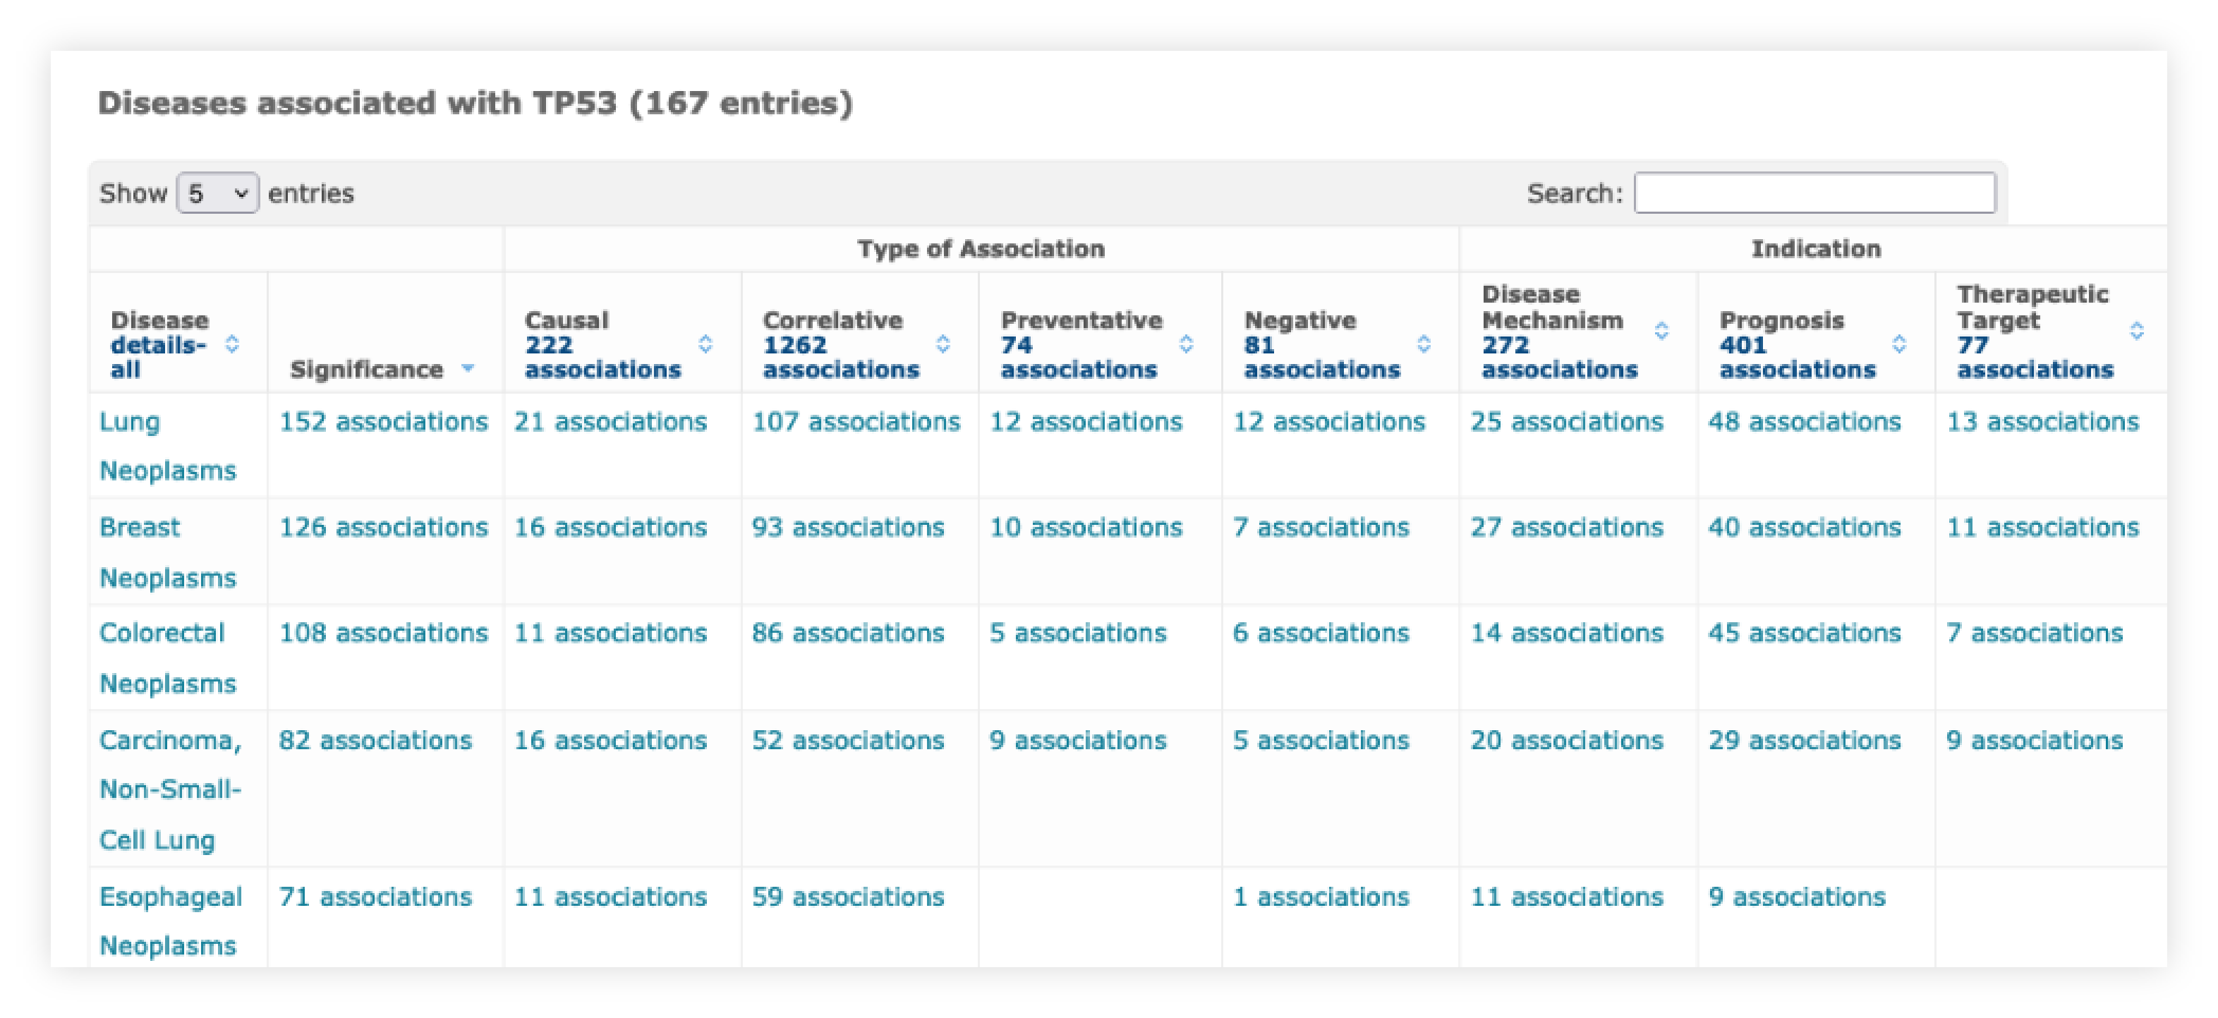The image size is (2218, 1018).
Task: Open 222 associations Causal header link
Action: click(x=602, y=358)
